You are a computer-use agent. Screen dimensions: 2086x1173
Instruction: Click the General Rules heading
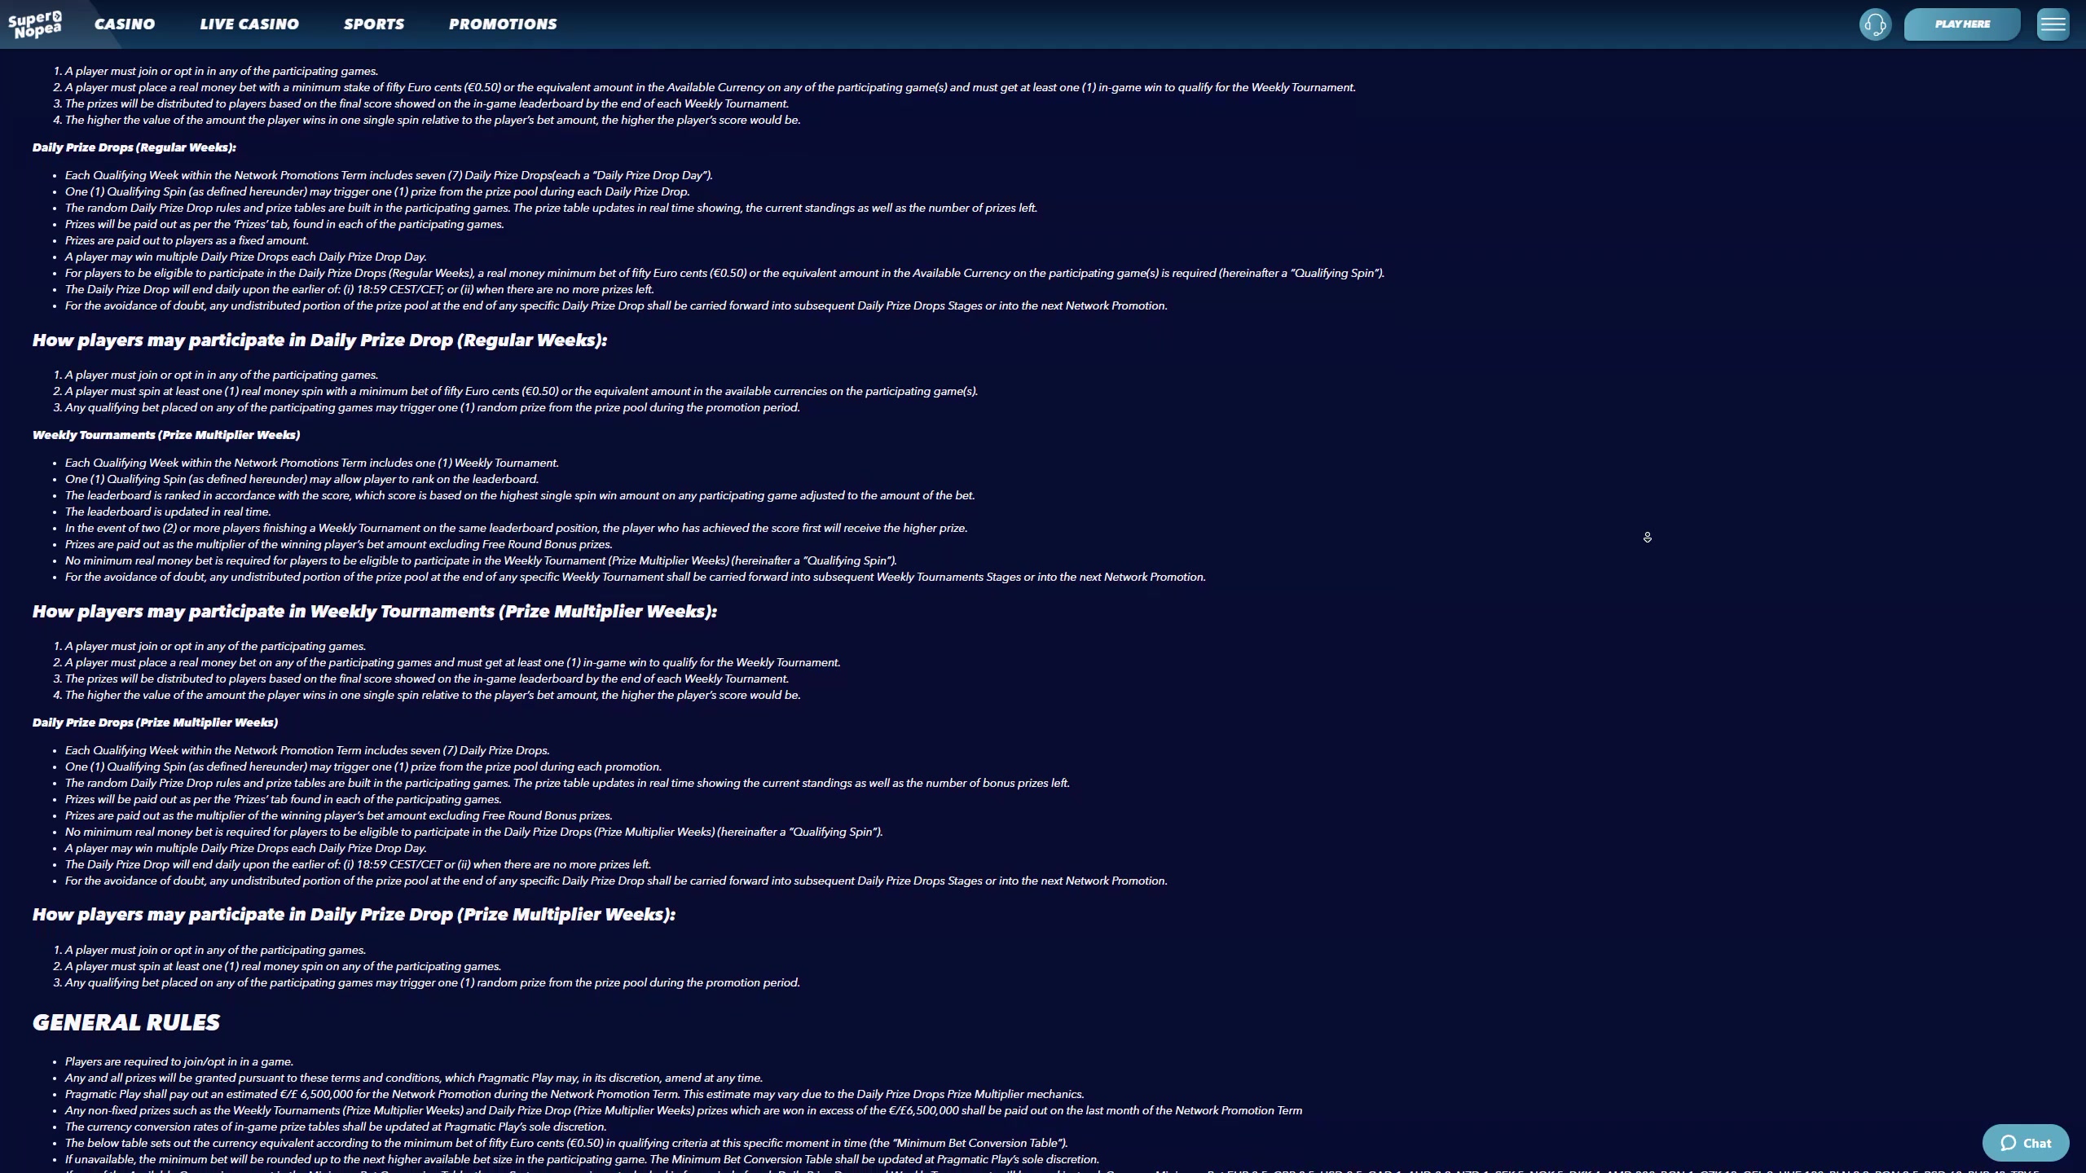tap(126, 1022)
